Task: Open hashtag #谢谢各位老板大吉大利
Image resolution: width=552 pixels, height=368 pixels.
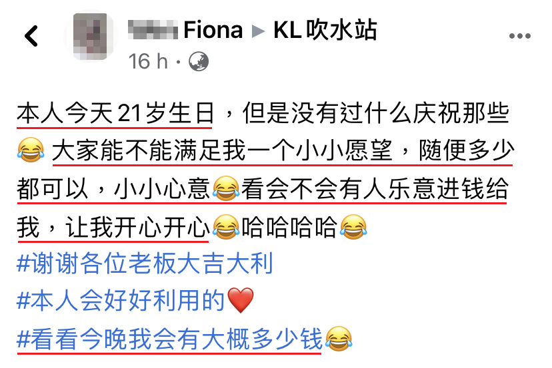Action: pyautogui.click(x=145, y=264)
